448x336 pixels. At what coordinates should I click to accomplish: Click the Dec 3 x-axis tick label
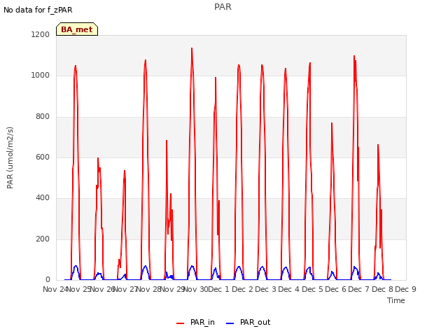265,289
